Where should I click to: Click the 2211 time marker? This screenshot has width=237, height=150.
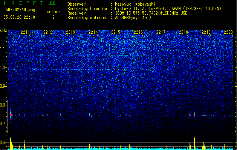click(x=25, y=32)
